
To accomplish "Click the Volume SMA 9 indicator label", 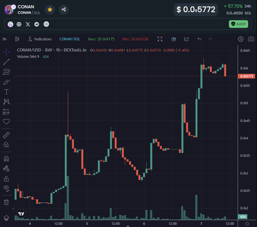I will click(28, 57).
